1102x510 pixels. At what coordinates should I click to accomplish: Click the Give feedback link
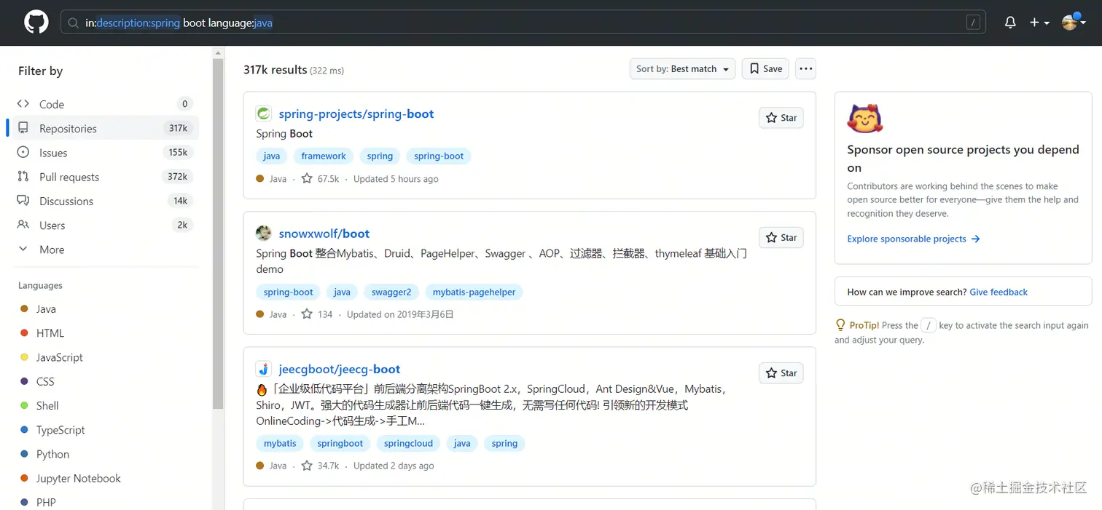(x=999, y=292)
